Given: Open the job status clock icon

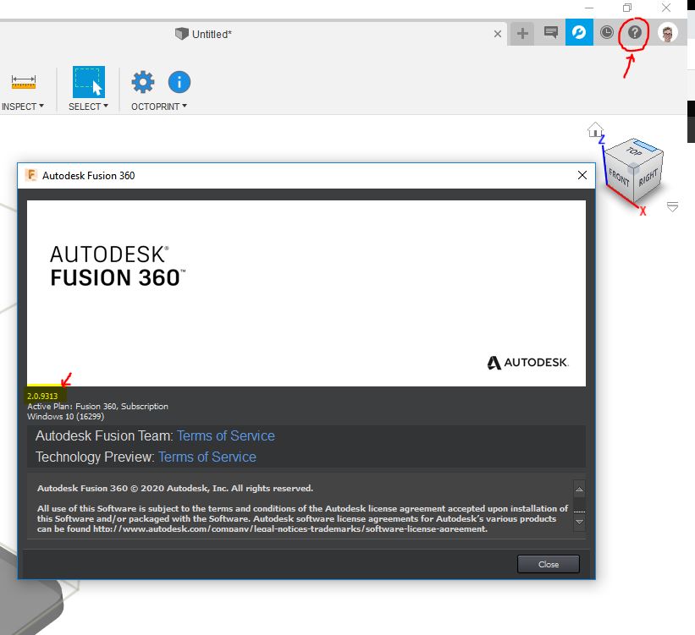Looking at the screenshot, I should click(x=606, y=32).
